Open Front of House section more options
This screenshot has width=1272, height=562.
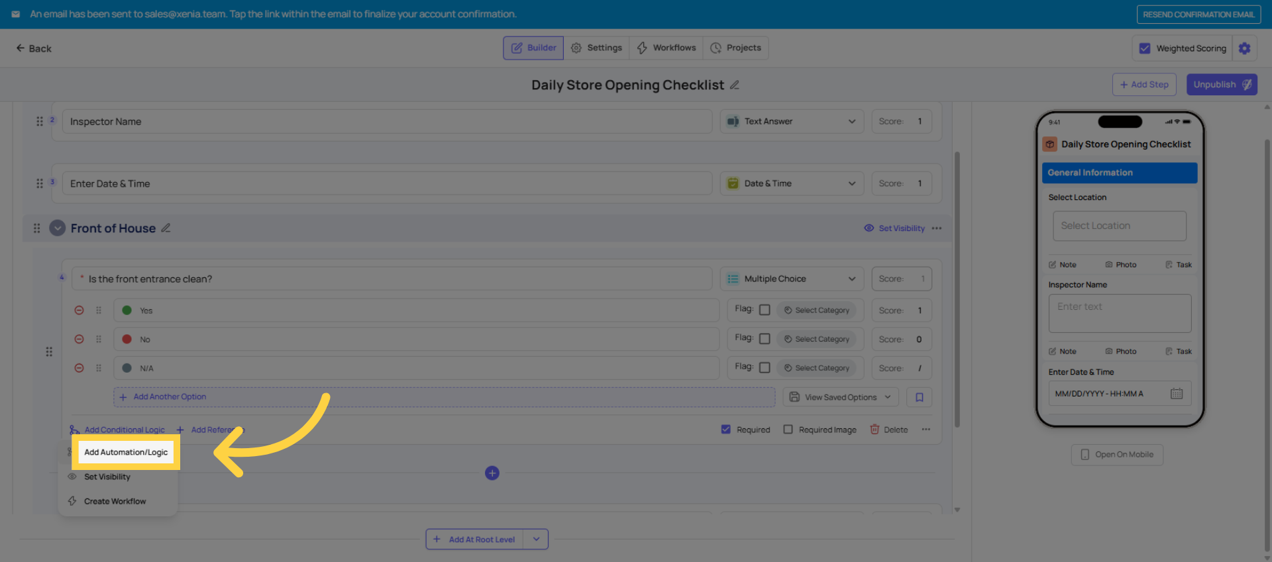(937, 228)
